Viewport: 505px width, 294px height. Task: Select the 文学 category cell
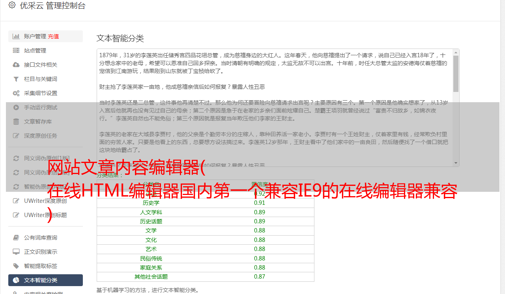151,230
